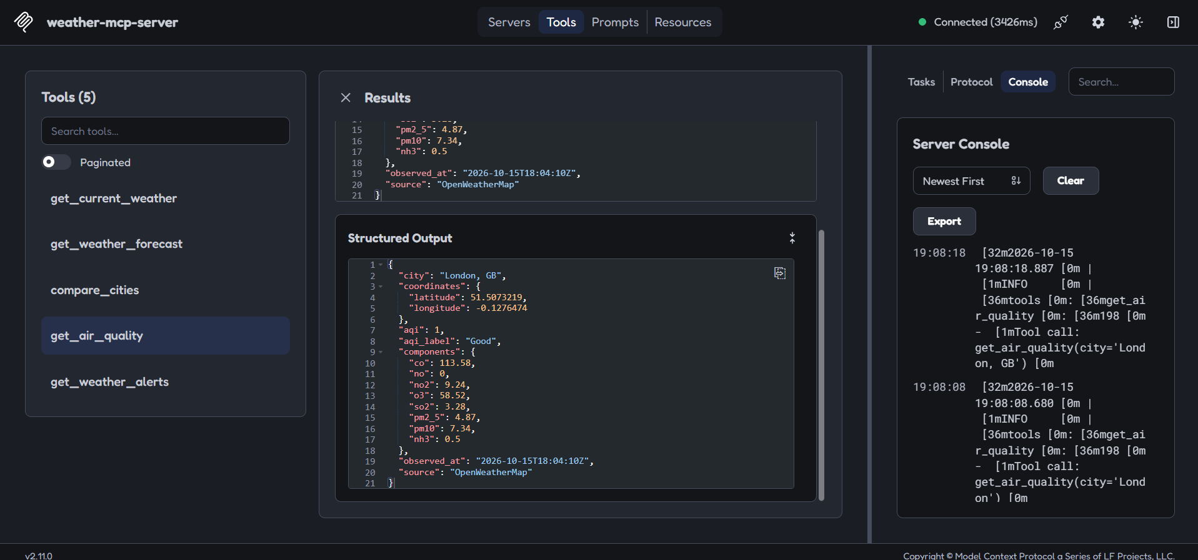Select the Tools tab
Viewport: 1198px width, 560px height.
(561, 22)
